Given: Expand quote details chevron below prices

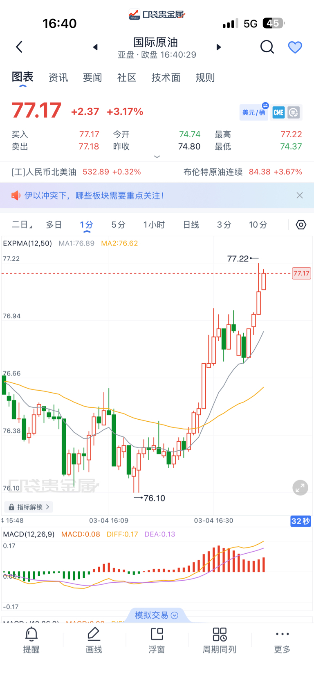Looking at the screenshot, I should (157, 157).
